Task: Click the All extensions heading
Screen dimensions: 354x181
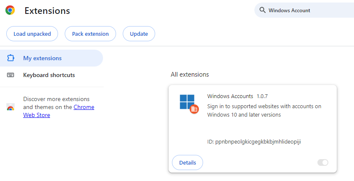Action: click(x=190, y=75)
